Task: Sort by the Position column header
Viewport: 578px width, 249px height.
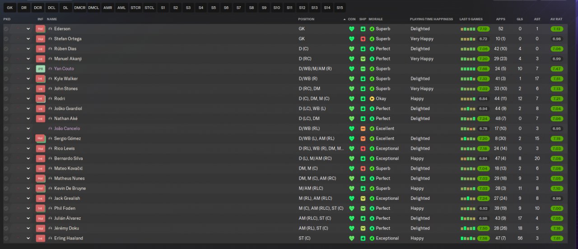Action: click(306, 19)
